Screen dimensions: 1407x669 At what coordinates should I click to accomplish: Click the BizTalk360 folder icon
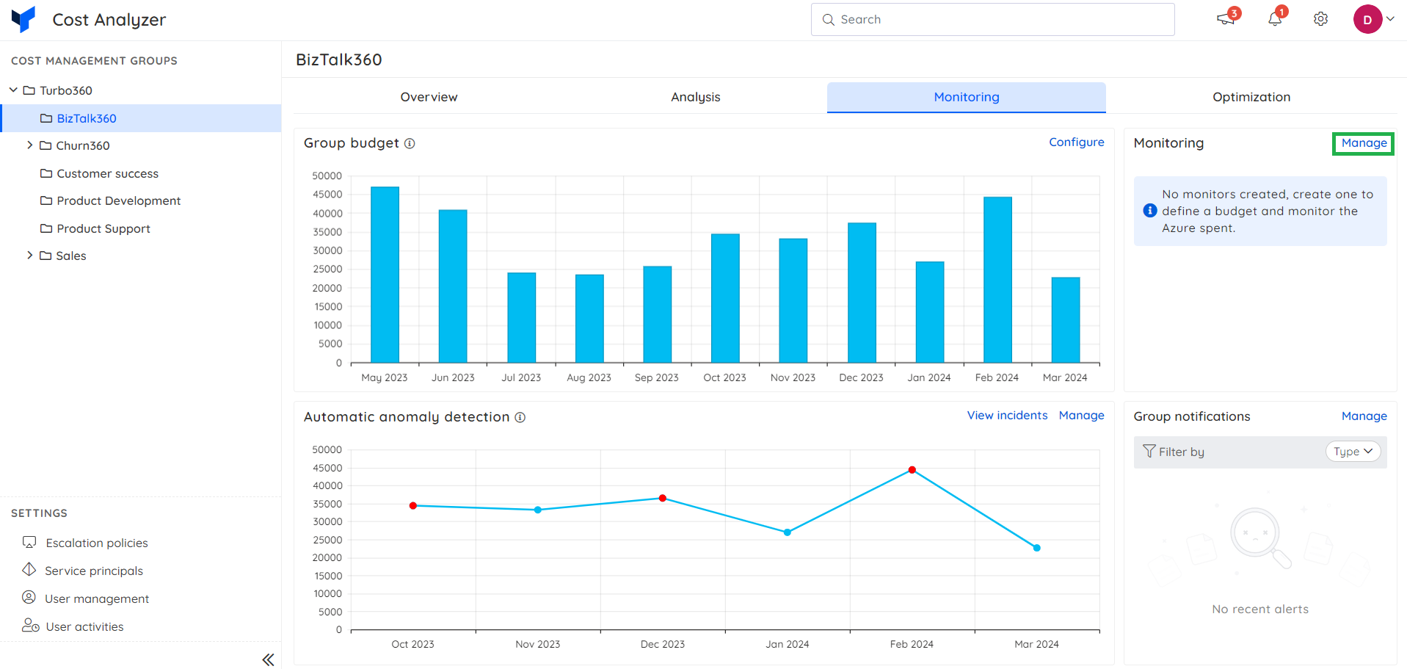46,118
